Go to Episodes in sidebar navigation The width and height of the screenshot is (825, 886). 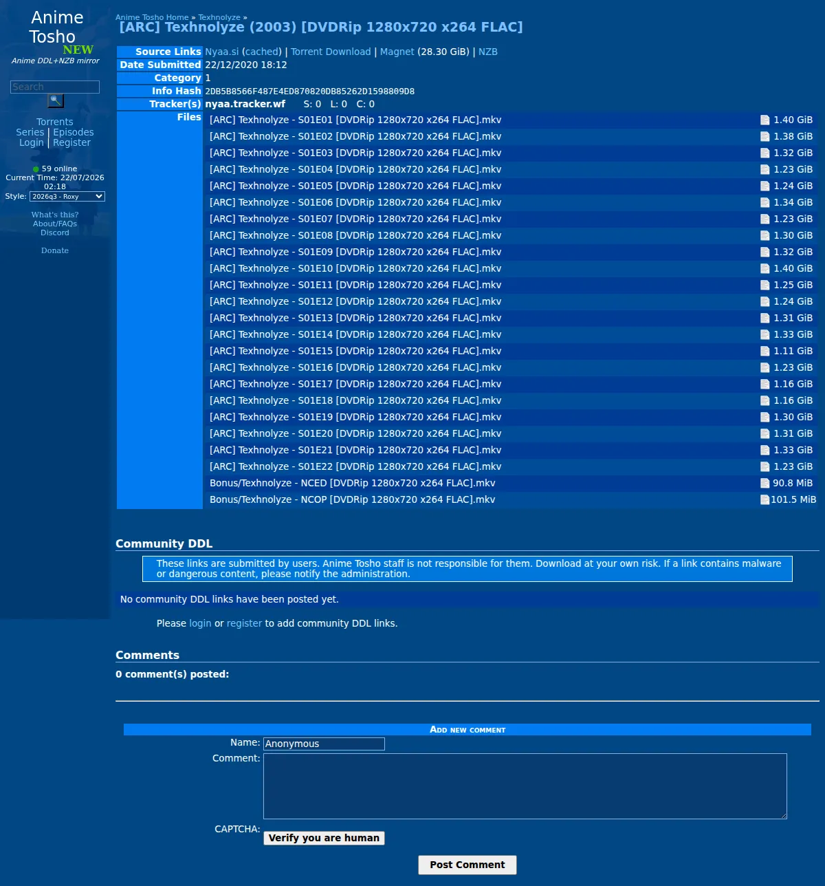[74, 132]
